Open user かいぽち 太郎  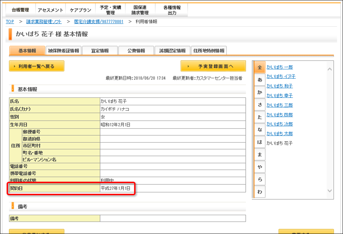280,133
